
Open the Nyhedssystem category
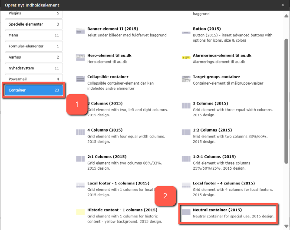point(33,68)
